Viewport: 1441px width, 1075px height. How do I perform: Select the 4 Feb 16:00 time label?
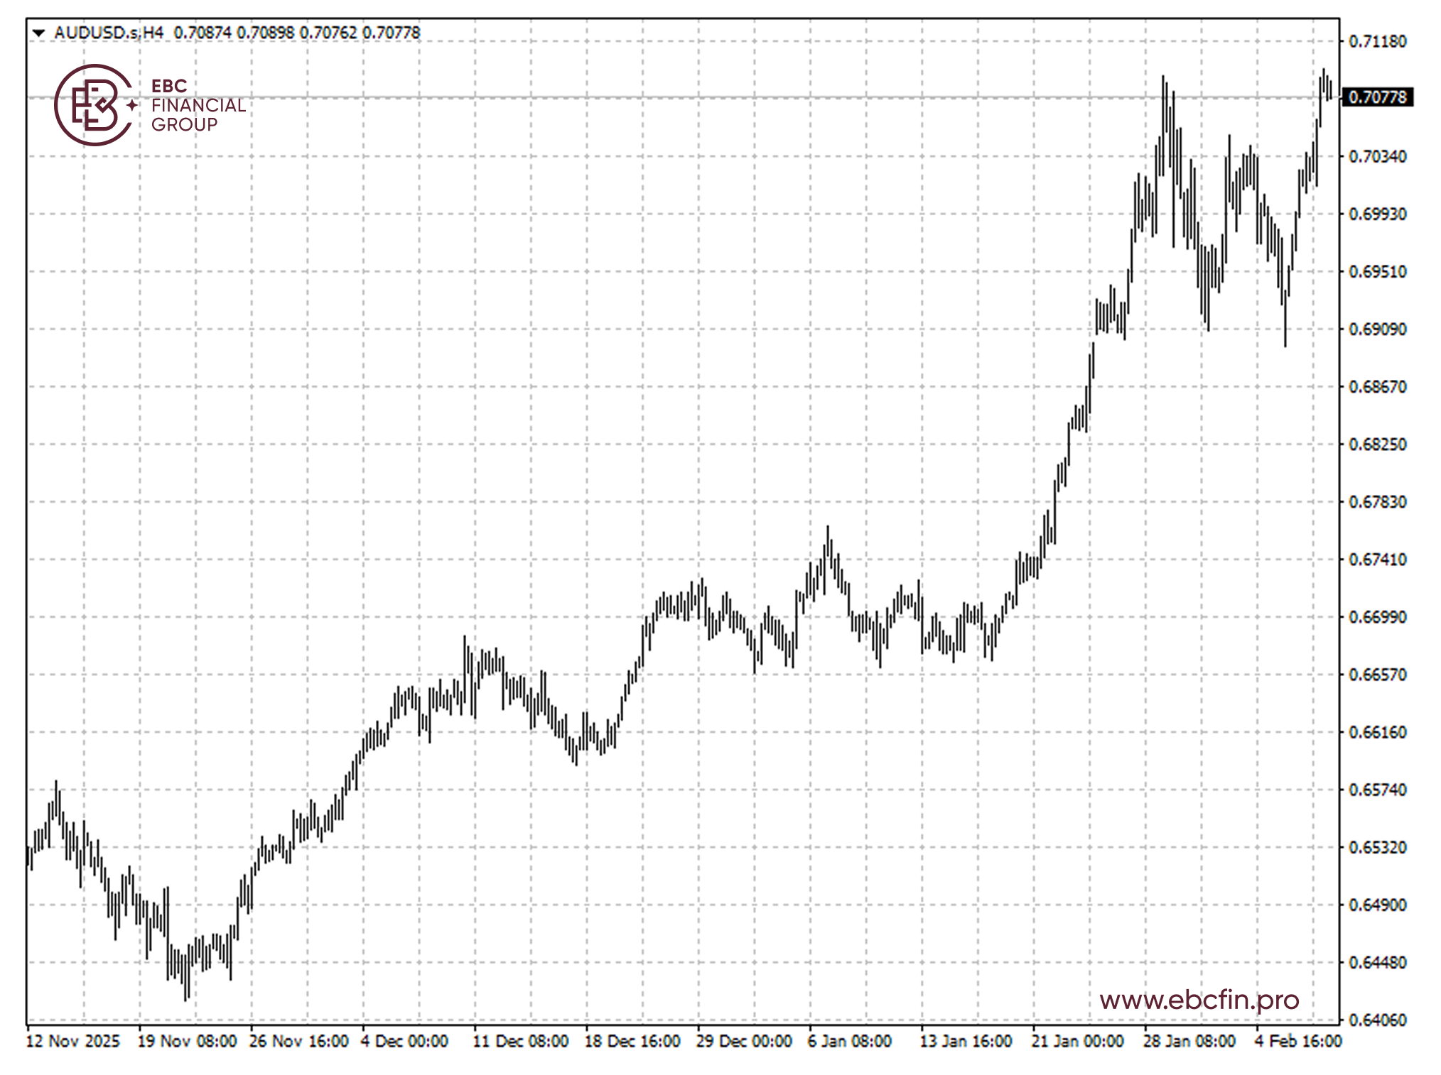click(1297, 1042)
